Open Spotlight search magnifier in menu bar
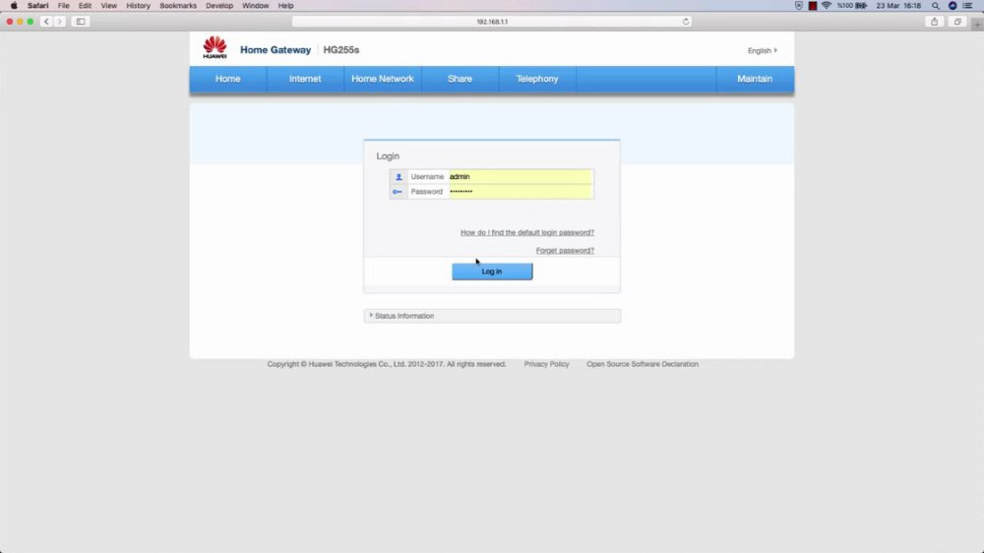The width and height of the screenshot is (984, 553). pyautogui.click(x=936, y=6)
